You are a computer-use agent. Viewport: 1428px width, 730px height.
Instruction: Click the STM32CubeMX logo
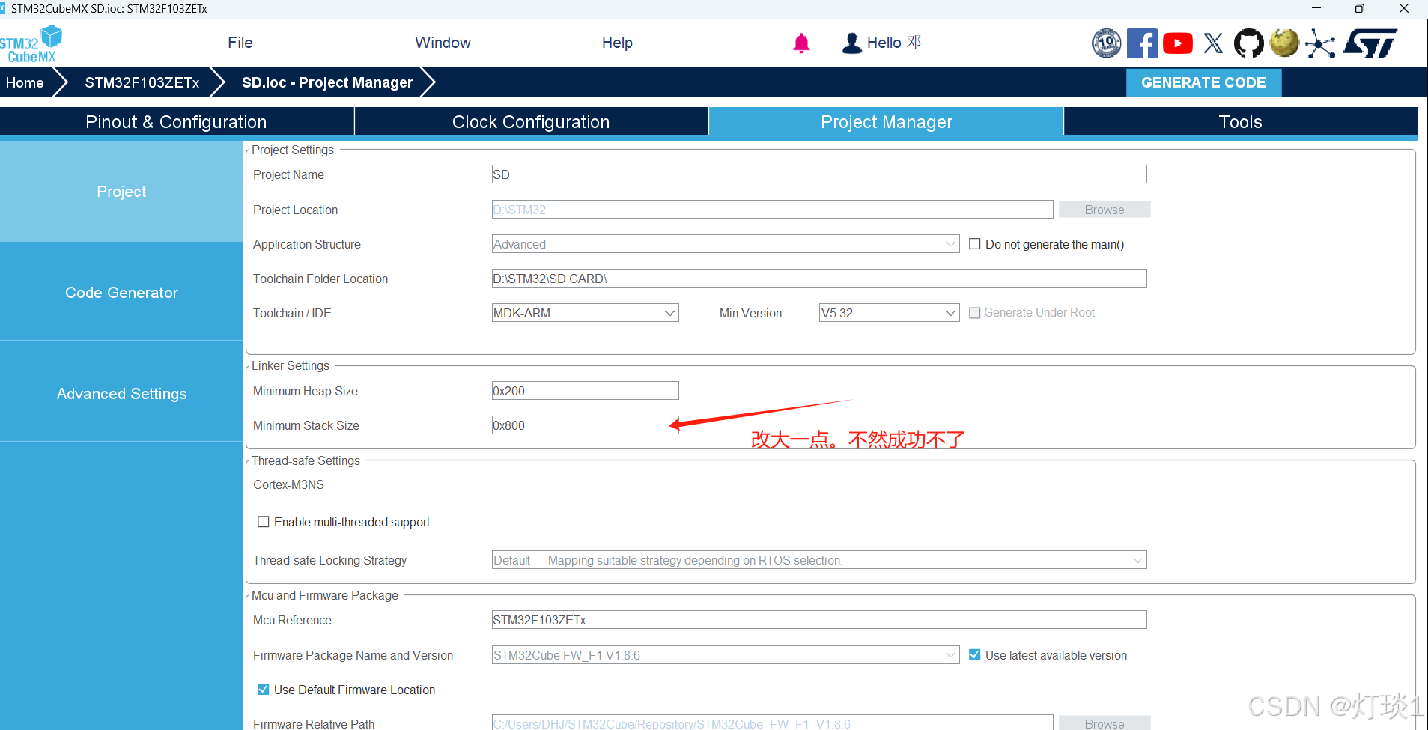click(31, 44)
